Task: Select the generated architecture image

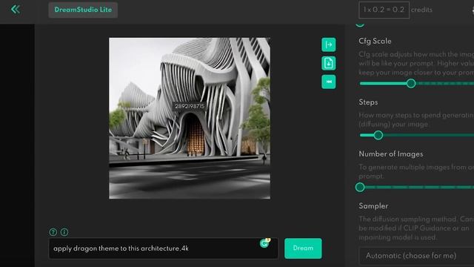Action: [190, 118]
